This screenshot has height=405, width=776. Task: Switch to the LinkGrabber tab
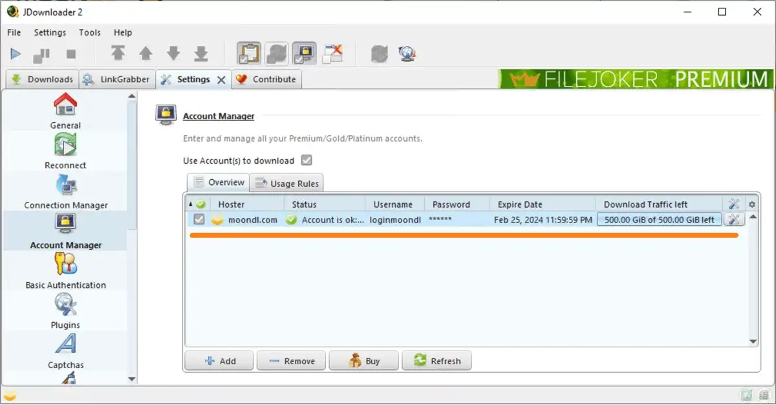pos(117,80)
